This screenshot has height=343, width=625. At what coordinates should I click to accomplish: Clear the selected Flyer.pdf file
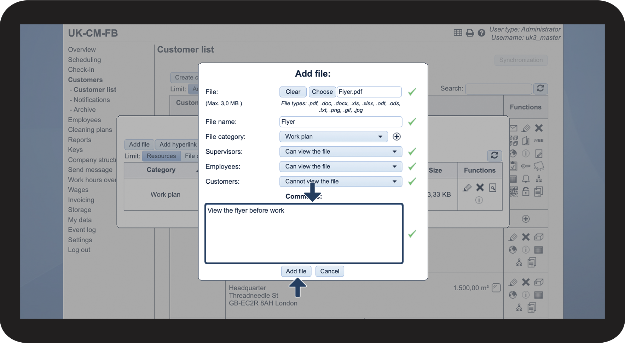(x=293, y=92)
